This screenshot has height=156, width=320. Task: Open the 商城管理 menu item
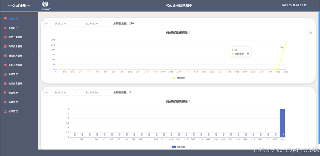(19, 102)
